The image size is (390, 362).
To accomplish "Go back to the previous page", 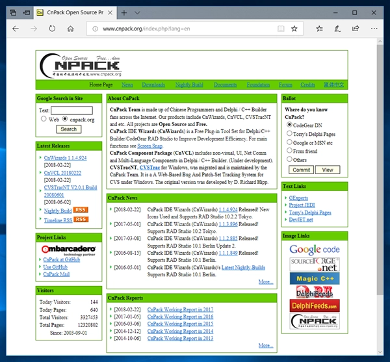I will click(x=16, y=29).
